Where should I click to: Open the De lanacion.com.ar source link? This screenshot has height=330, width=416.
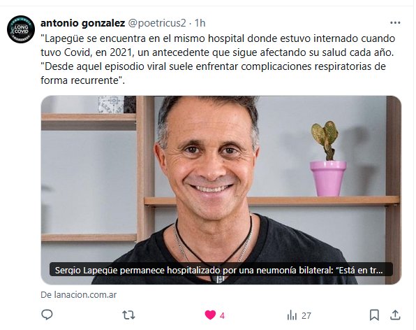coord(79,294)
